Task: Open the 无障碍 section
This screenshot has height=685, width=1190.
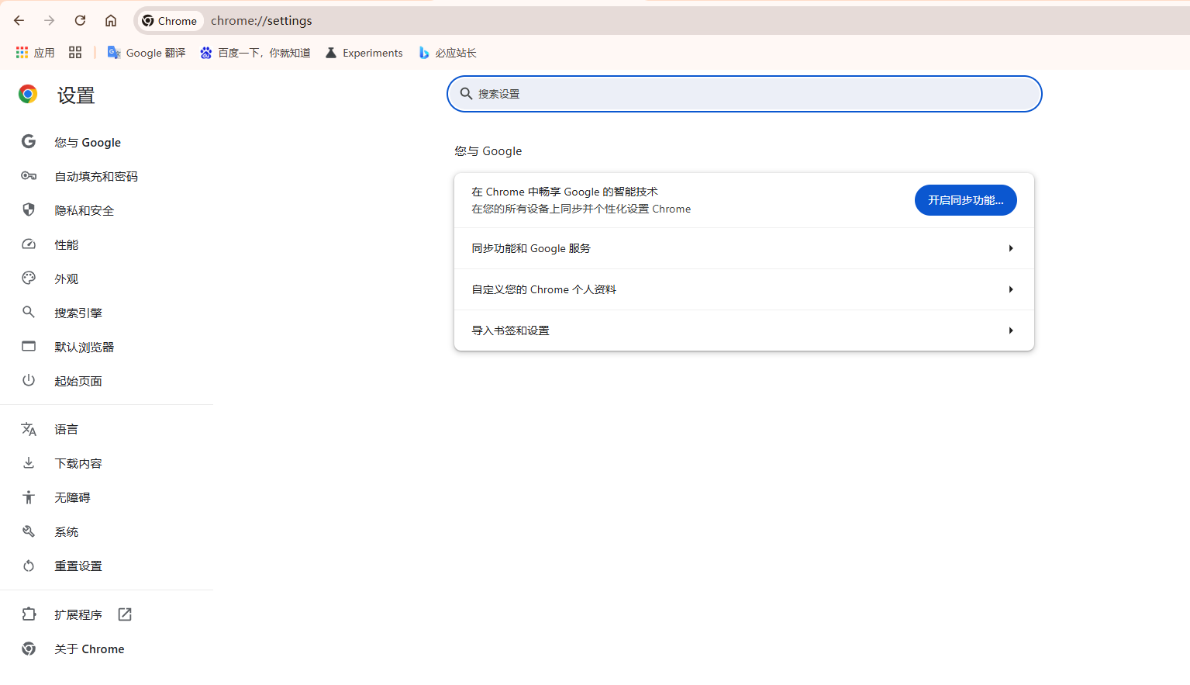Action: pyautogui.click(x=73, y=498)
